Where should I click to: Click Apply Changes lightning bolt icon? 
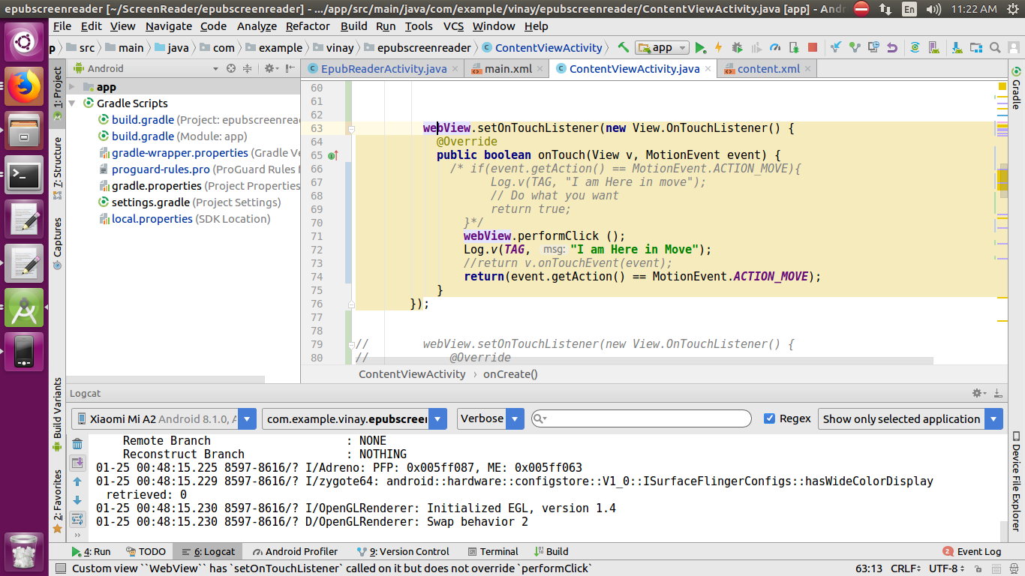coord(718,48)
